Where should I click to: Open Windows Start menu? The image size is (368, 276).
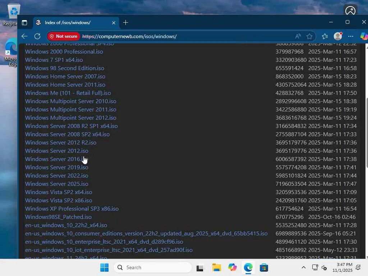click(x=104, y=267)
